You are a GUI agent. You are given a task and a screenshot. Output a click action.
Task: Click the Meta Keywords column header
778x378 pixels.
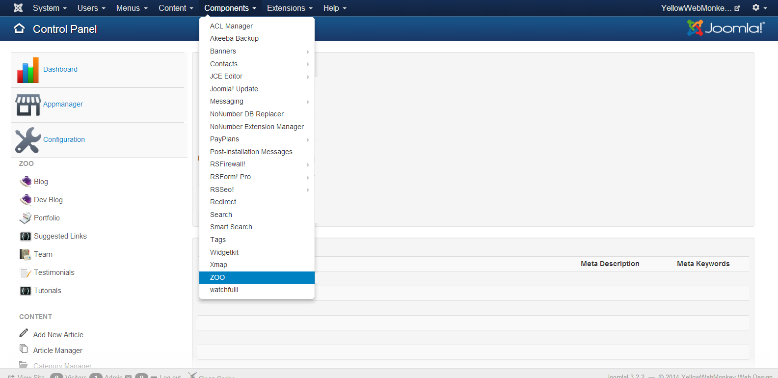click(703, 264)
